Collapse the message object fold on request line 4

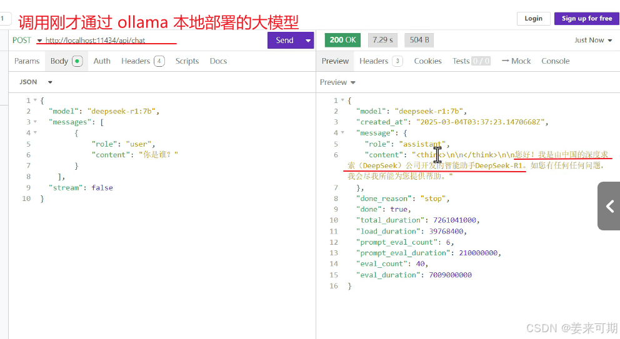click(x=35, y=132)
